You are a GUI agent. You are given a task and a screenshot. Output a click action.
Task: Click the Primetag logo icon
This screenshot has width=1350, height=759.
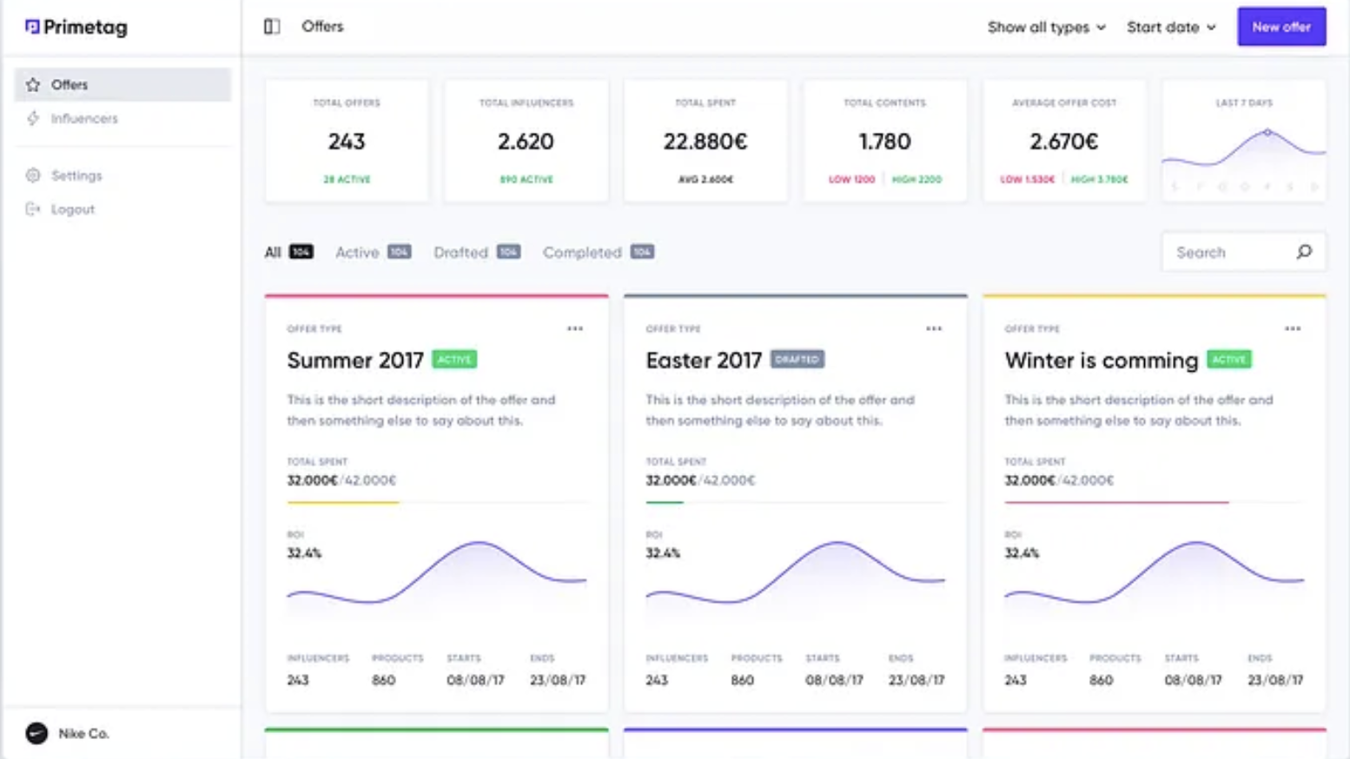(32, 27)
